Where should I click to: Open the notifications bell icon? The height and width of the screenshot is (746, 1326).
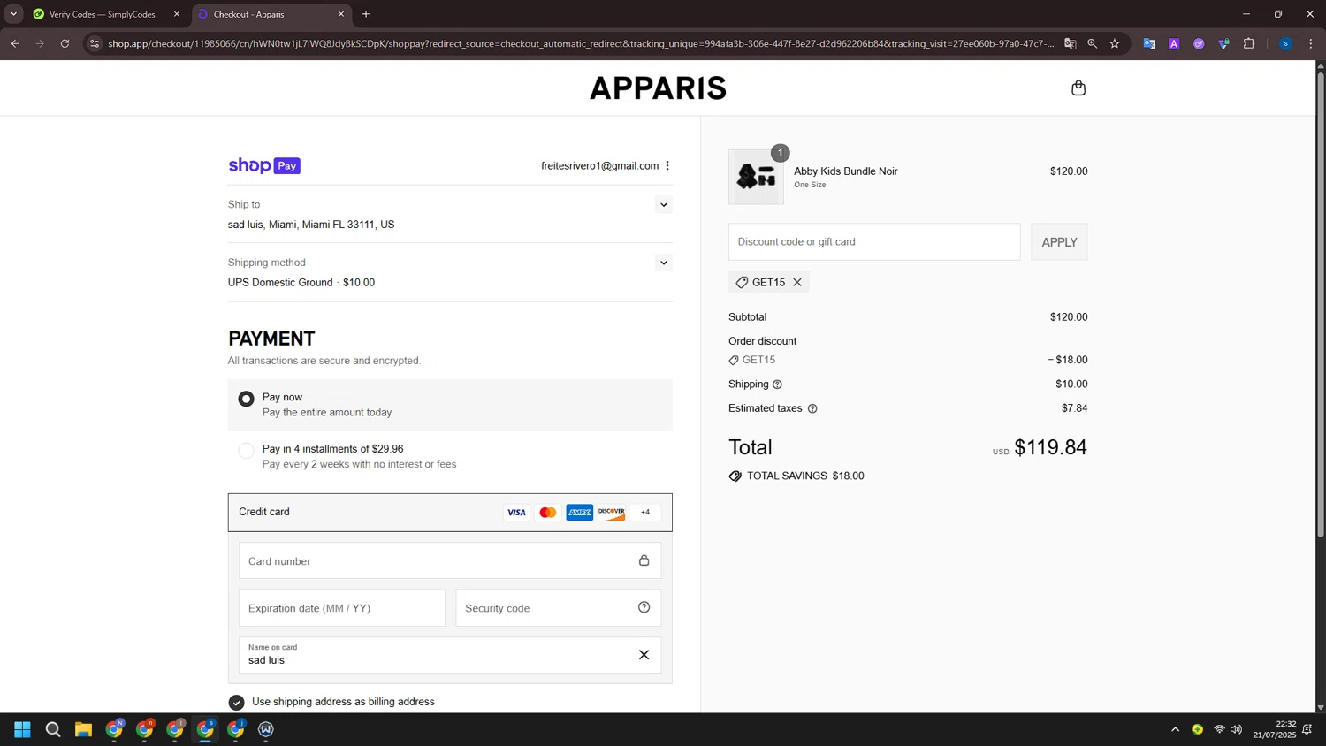click(1307, 729)
